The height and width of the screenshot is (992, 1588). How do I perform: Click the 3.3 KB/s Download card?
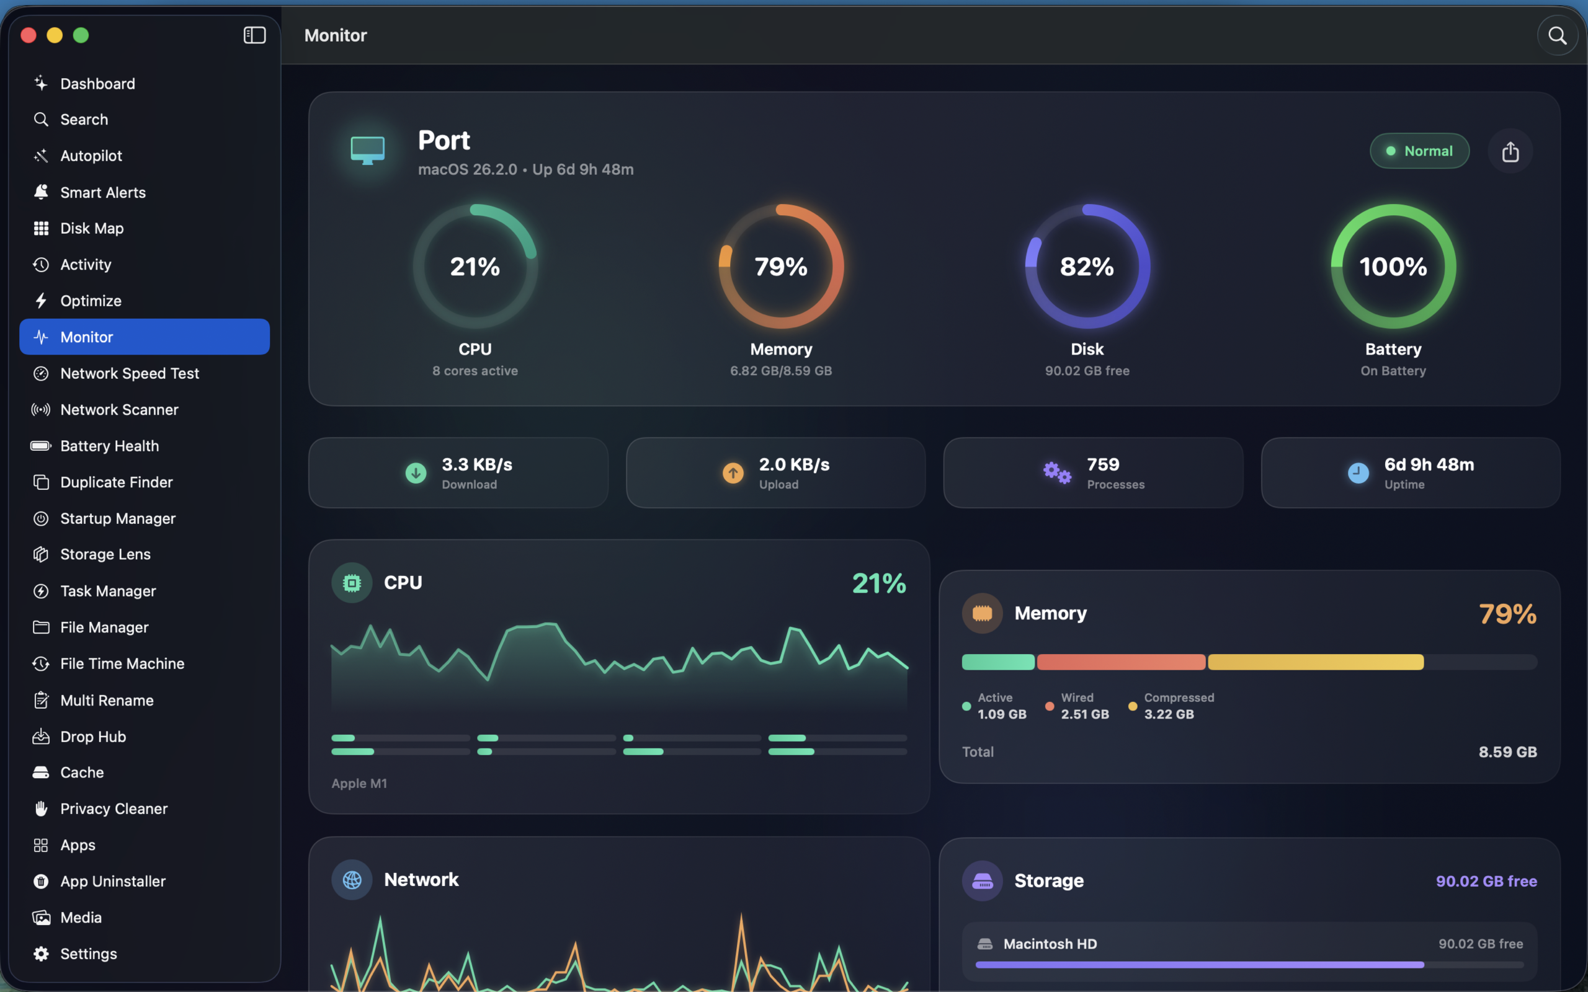point(458,472)
